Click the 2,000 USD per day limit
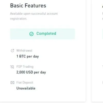The width and height of the screenshot is (103, 103). [31, 72]
